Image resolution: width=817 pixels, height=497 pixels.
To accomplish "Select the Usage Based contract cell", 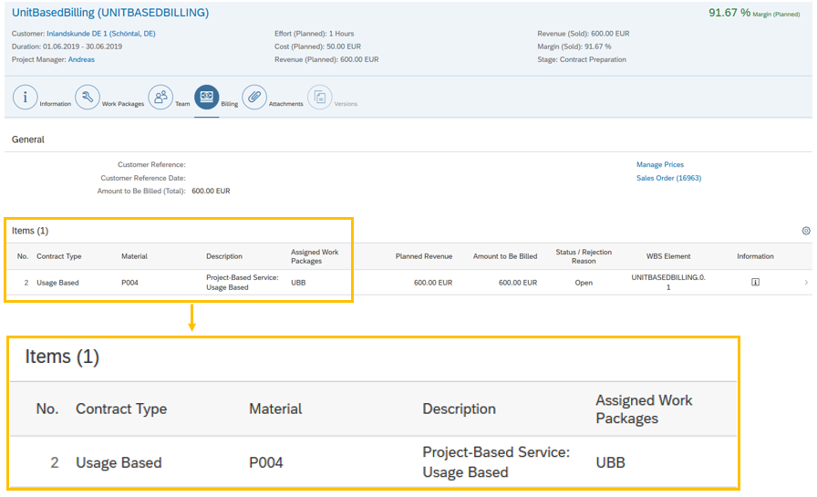I will pyautogui.click(x=57, y=283).
